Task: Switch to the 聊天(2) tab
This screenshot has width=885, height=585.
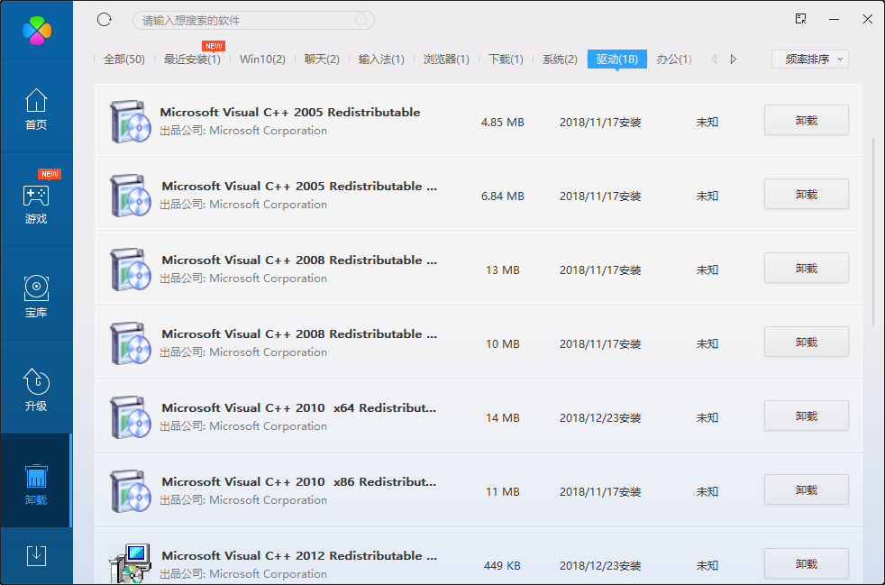Action: click(322, 59)
